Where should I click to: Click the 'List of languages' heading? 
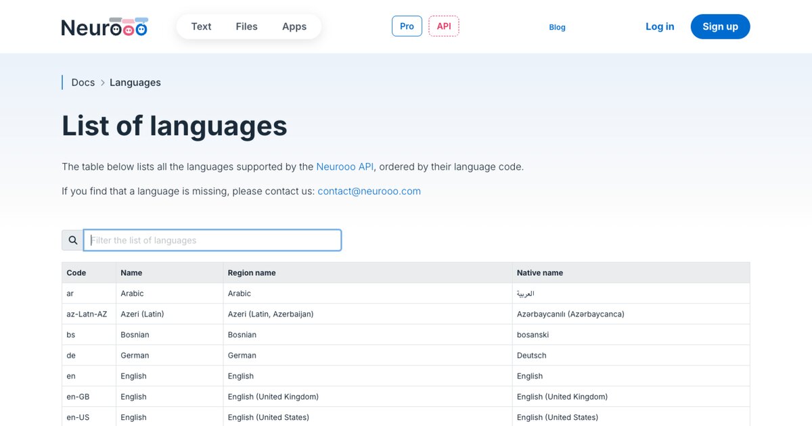coord(175,126)
